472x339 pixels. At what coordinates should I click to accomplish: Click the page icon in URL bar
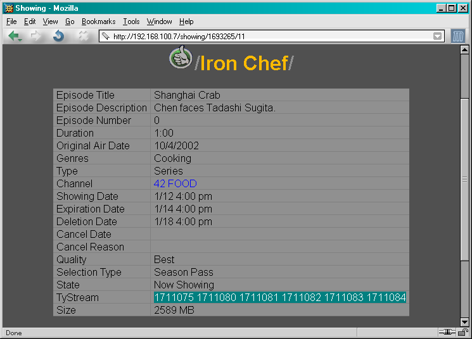[106, 37]
